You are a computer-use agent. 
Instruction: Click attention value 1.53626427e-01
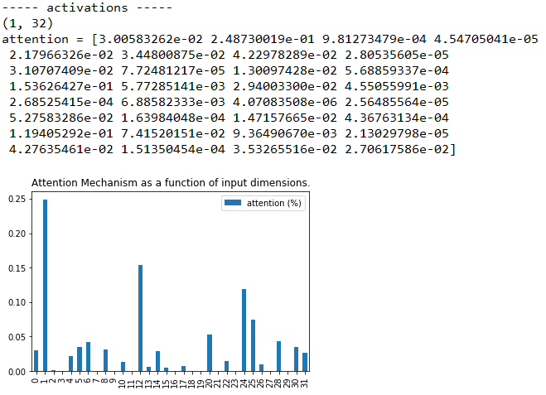[61, 86]
